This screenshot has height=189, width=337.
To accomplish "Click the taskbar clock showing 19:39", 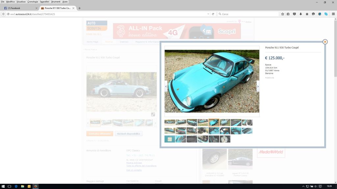I will (329, 186).
